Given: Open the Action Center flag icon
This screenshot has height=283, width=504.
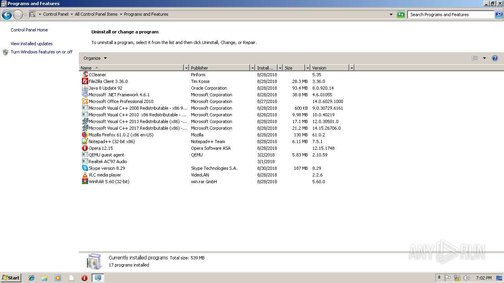Looking at the screenshot, I should (x=448, y=278).
